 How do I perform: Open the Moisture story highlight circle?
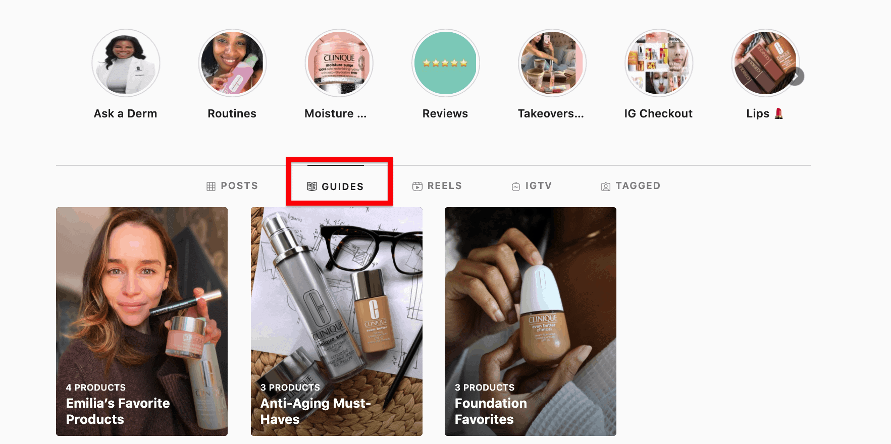(339, 63)
